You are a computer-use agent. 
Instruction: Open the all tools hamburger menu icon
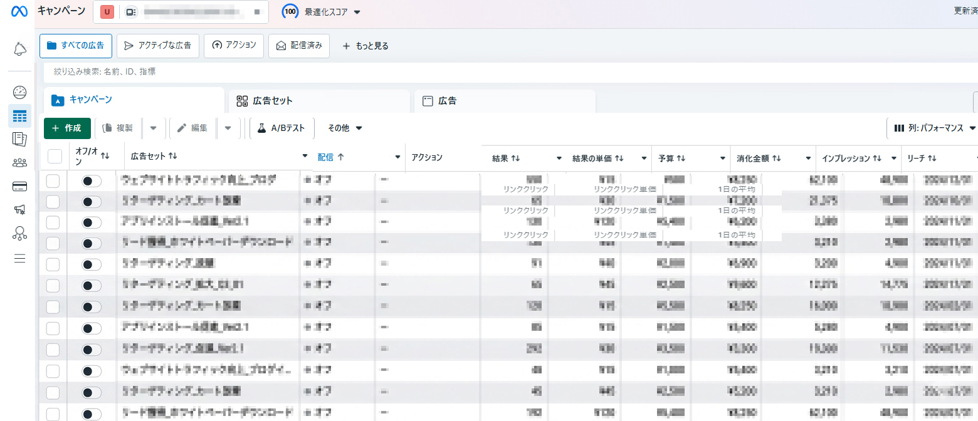click(19, 258)
